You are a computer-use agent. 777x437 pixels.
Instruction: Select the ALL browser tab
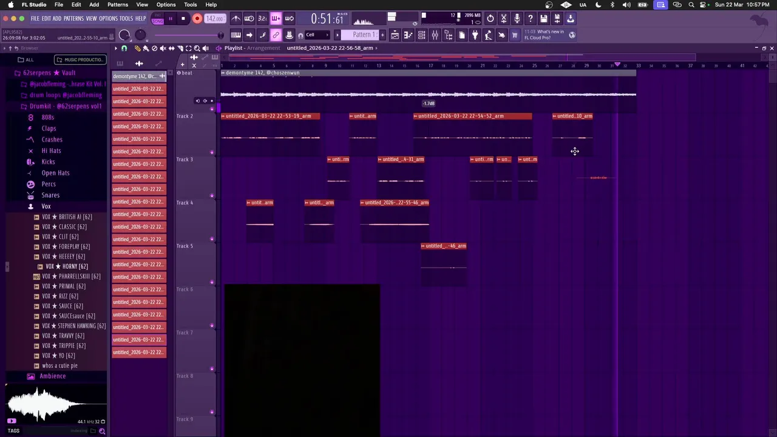point(25,59)
